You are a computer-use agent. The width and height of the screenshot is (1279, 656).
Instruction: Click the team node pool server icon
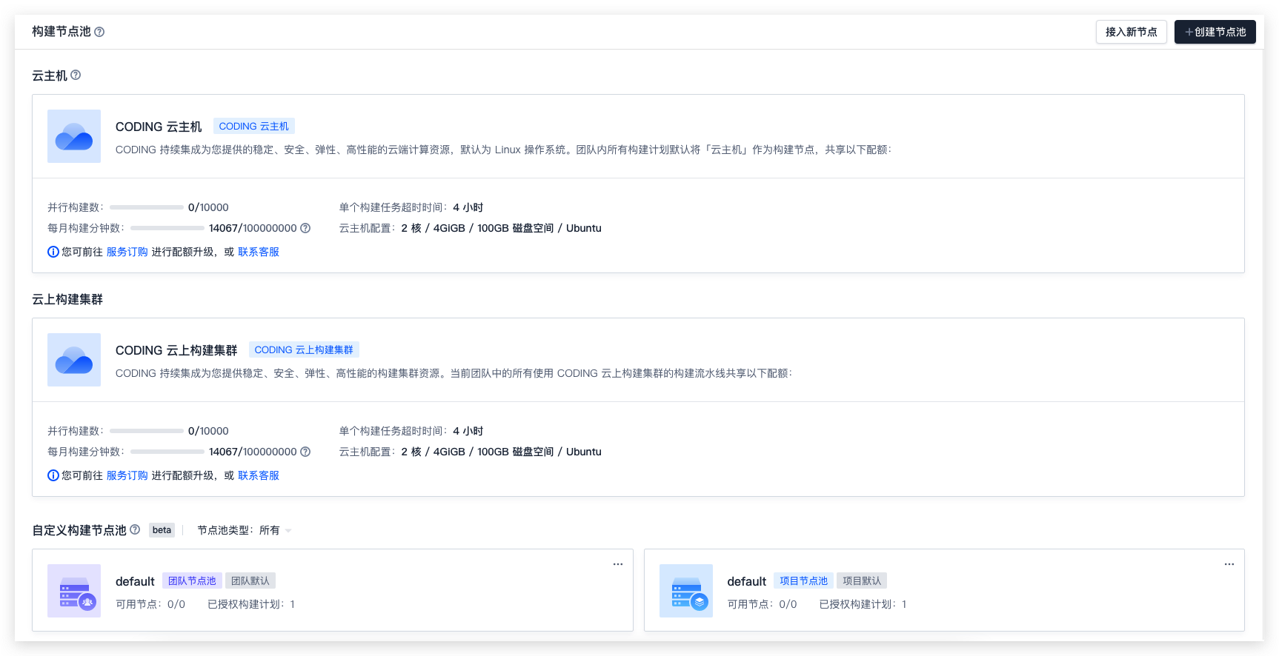(x=74, y=591)
